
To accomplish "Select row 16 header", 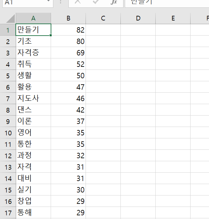I will (8, 202).
